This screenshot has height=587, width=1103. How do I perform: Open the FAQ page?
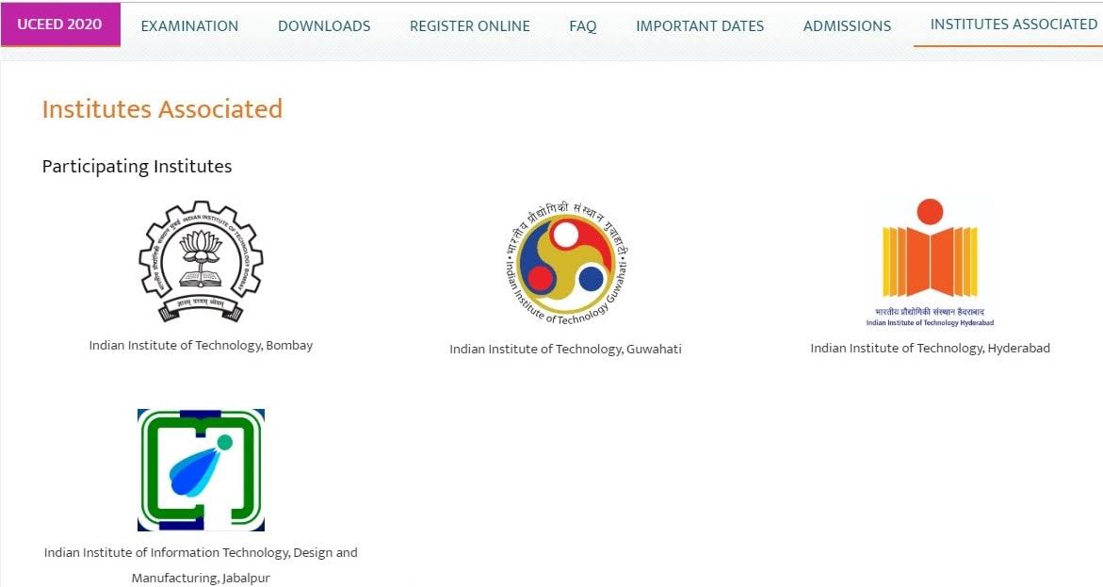point(582,26)
